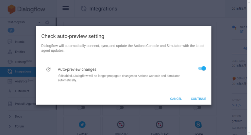Screen dimensions: 251x135
Task: Click the auto-preview refresh icon
Action: pos(48,69)
